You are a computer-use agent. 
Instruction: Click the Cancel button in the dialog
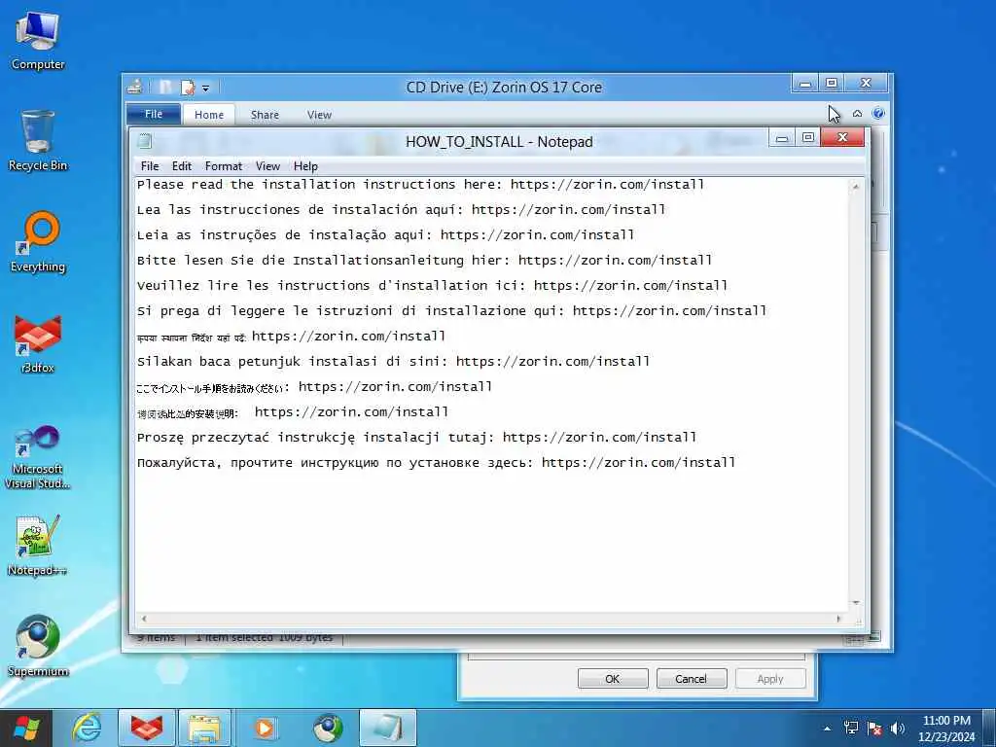click(x=692, y=678)
